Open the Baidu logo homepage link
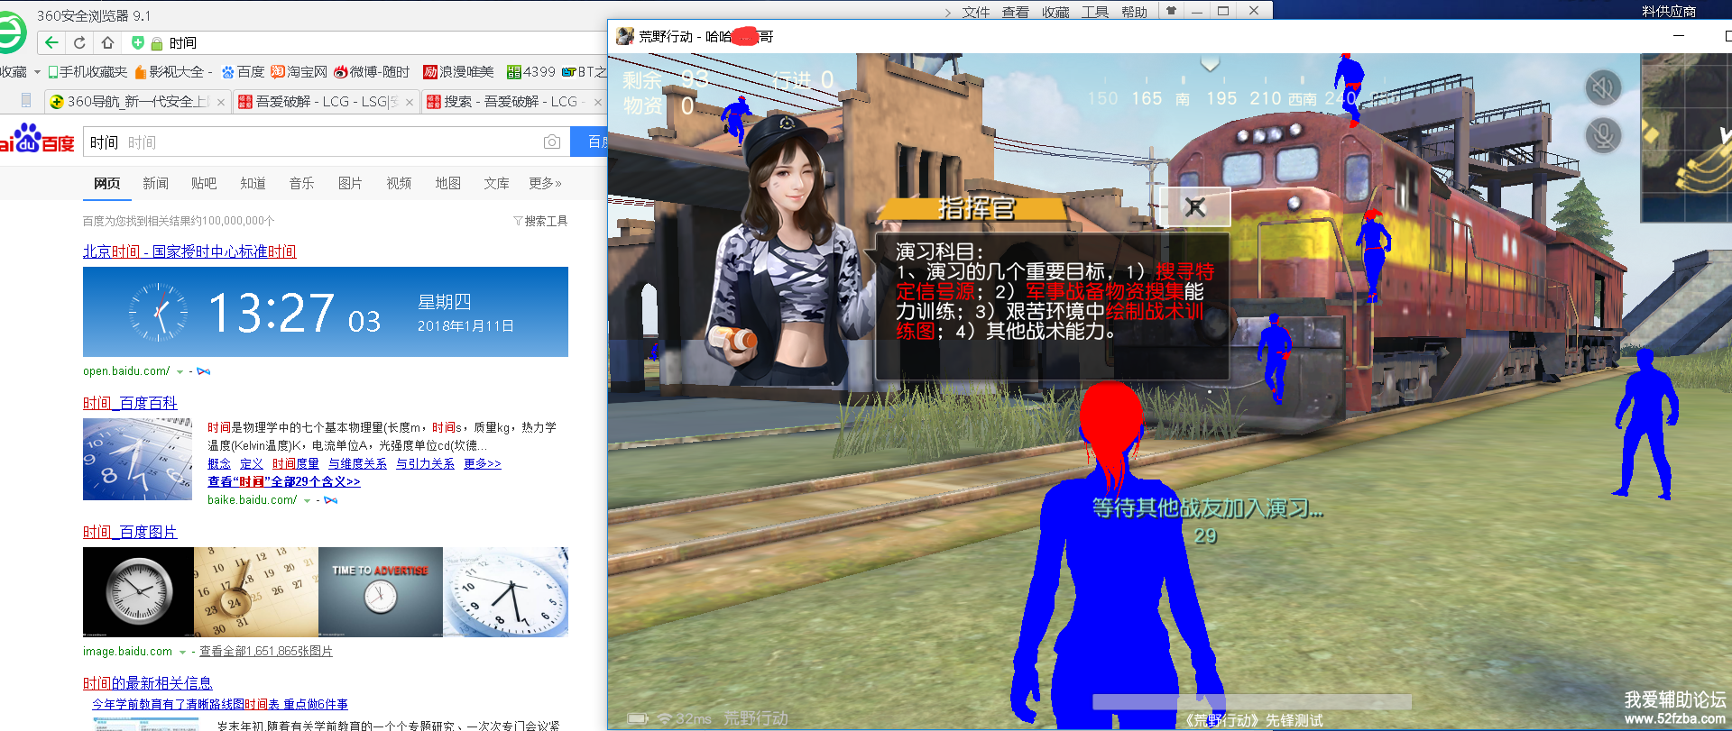Image resolution: width=1732 pixels, height=731 pixels. tap(38, 139)
